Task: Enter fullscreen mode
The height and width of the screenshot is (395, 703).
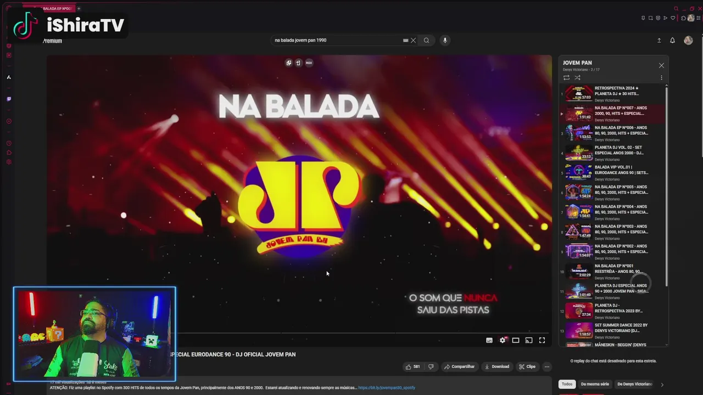Action: [x=542, y=340]
